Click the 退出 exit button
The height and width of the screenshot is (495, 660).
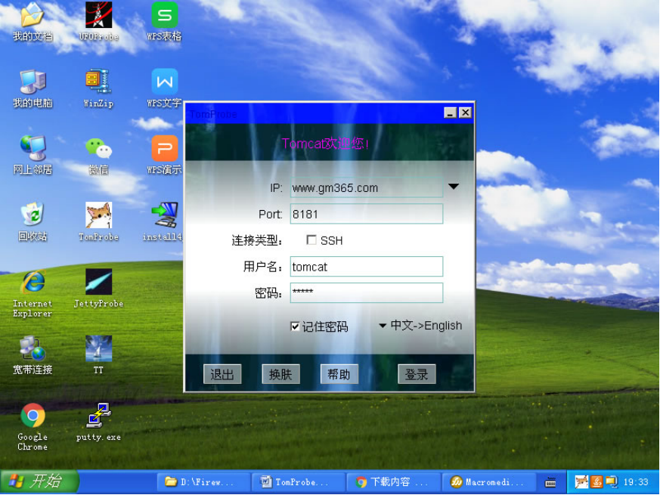(222, 374)
